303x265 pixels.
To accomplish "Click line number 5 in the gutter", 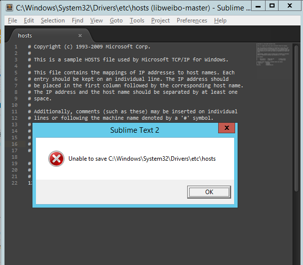I will point(16,73).
